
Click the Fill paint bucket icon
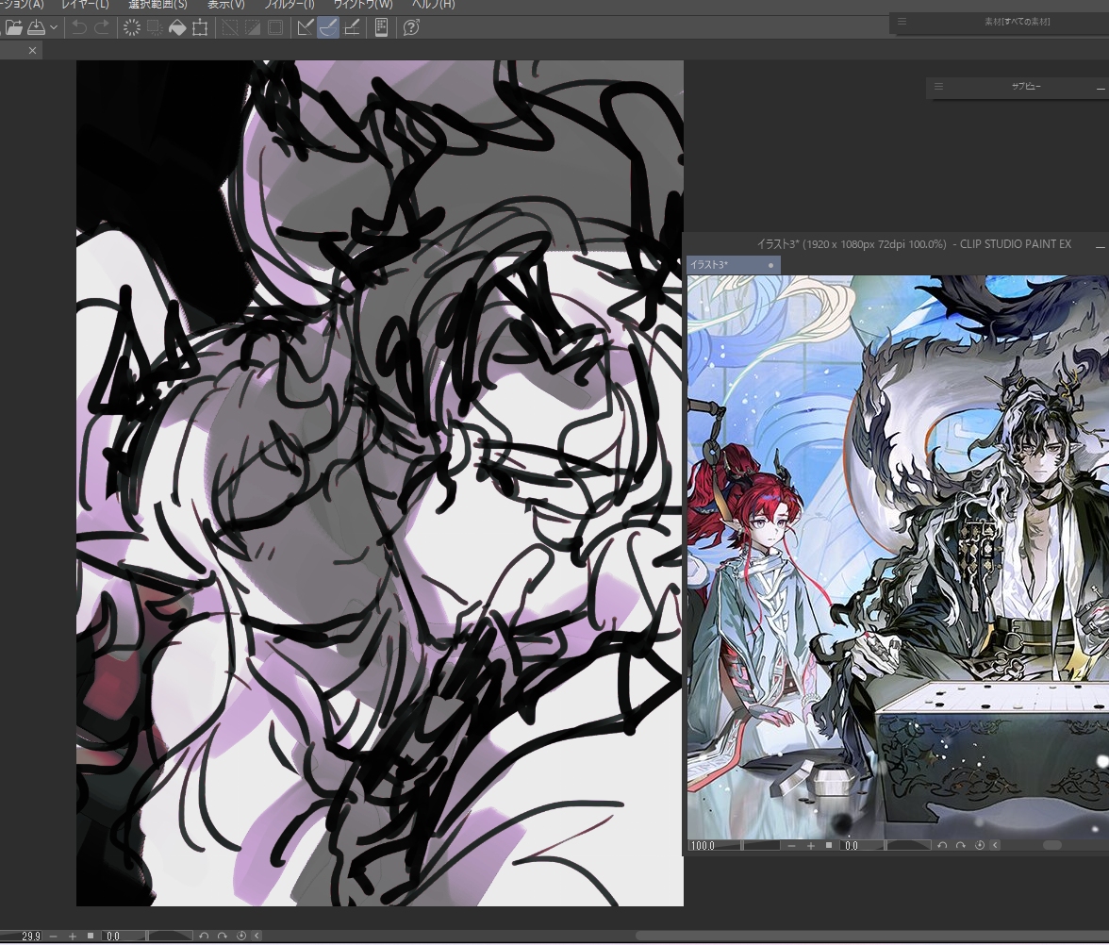177,27
